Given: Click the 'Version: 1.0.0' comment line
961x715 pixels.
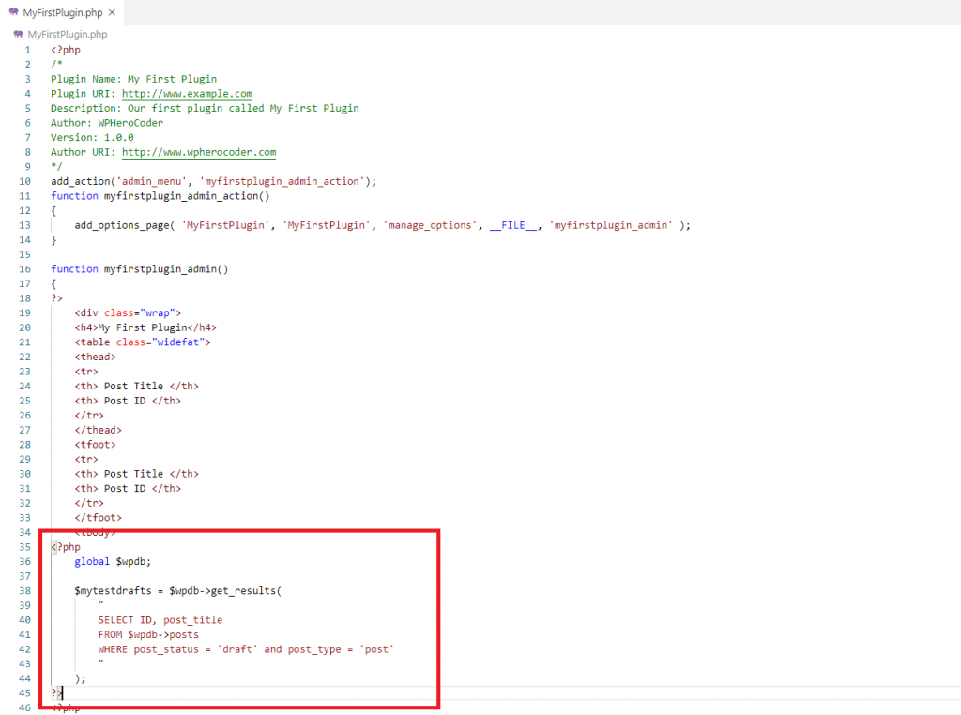Looking at the screenshot, I should click(x=92, y=137).
